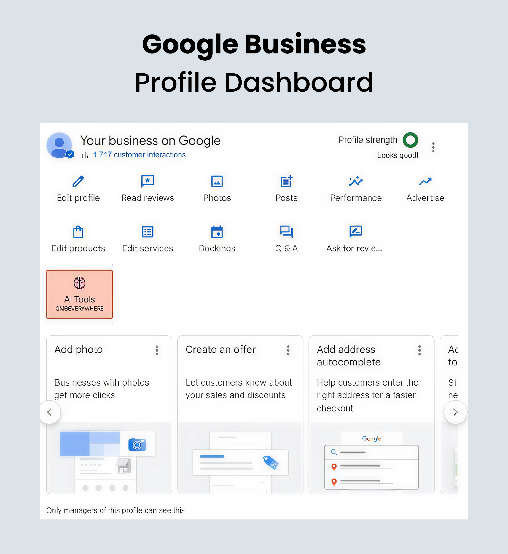
Task: Open the Posts section
Action: pos(286,181)
